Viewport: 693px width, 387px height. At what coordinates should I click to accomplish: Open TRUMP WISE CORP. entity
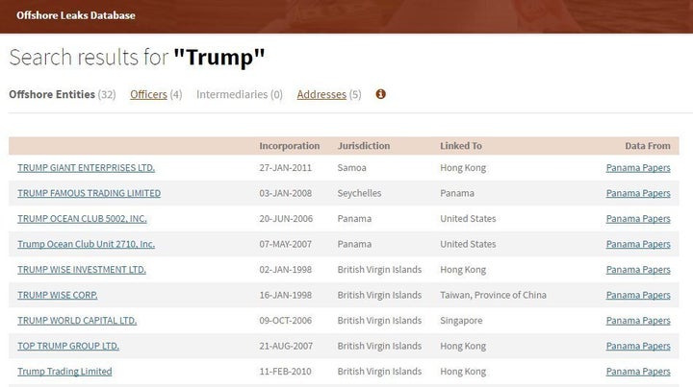(x=58, y=295)
